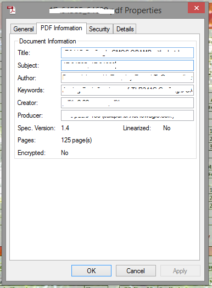Open the Security tab

99,29
